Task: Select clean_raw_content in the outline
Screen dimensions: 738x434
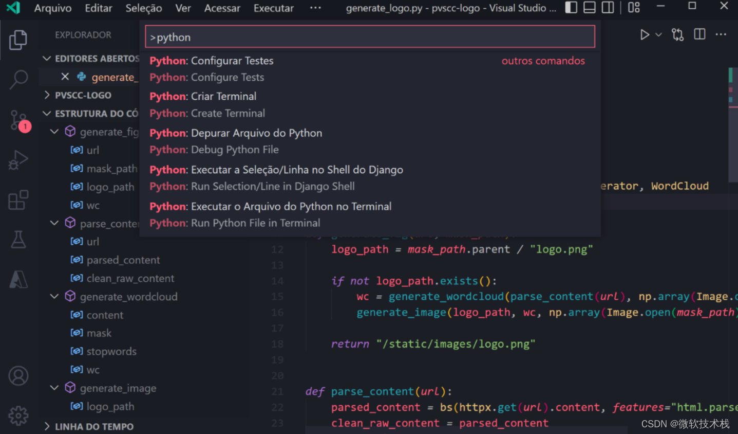Action: (130, 278)
